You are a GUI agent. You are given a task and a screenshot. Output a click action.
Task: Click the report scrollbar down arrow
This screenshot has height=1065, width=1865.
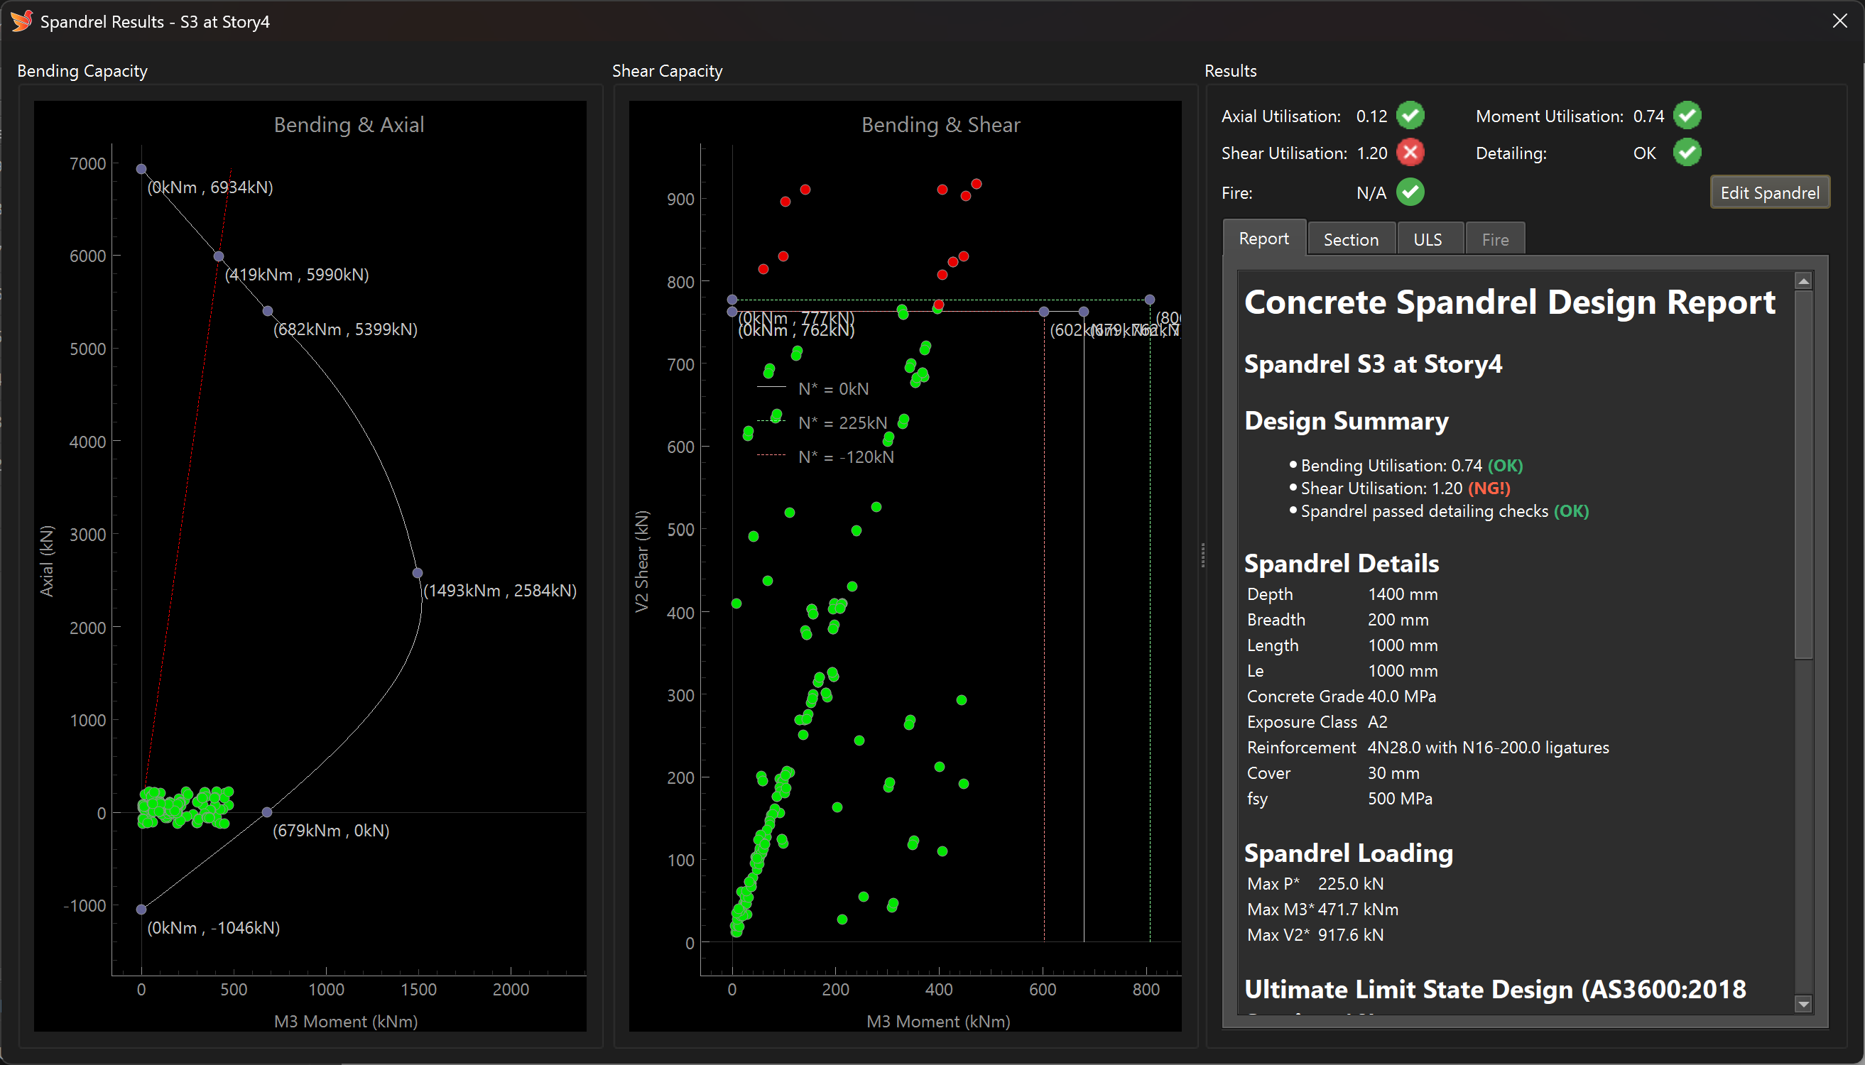coord(1803,1004)
